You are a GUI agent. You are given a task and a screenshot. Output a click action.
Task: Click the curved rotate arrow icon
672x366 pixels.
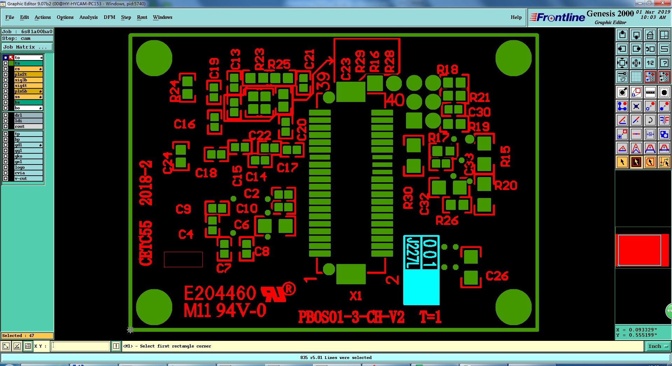coord(650,120)
